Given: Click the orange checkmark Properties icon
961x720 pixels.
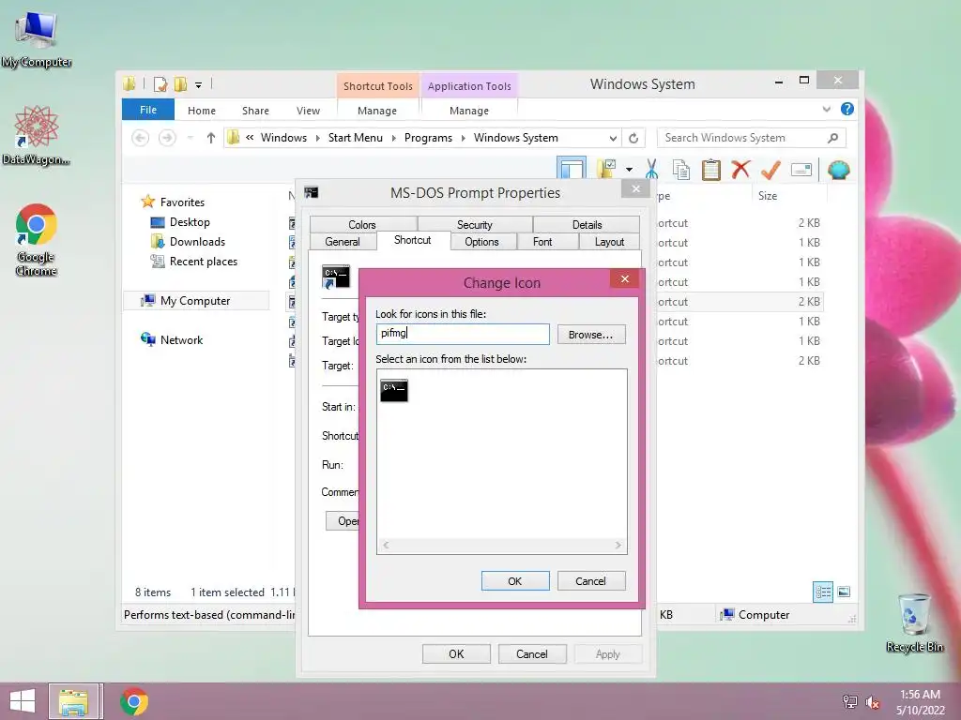Looking at the screenshot, I should tap(771, 170).
